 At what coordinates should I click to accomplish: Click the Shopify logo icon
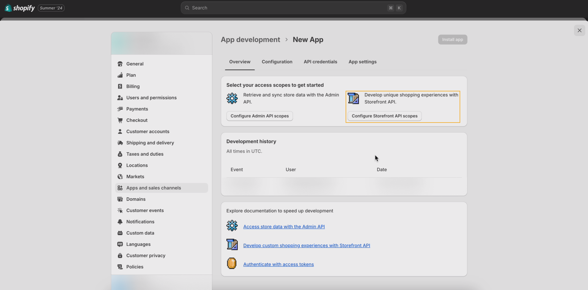(x=8, y=8)
